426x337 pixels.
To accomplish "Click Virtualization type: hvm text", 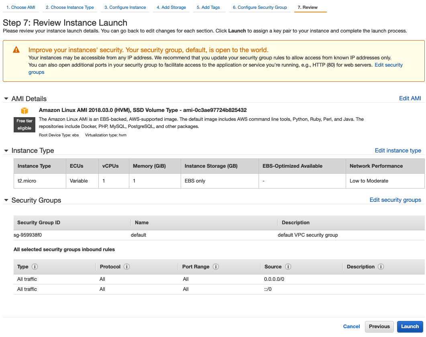I will 106,135.
